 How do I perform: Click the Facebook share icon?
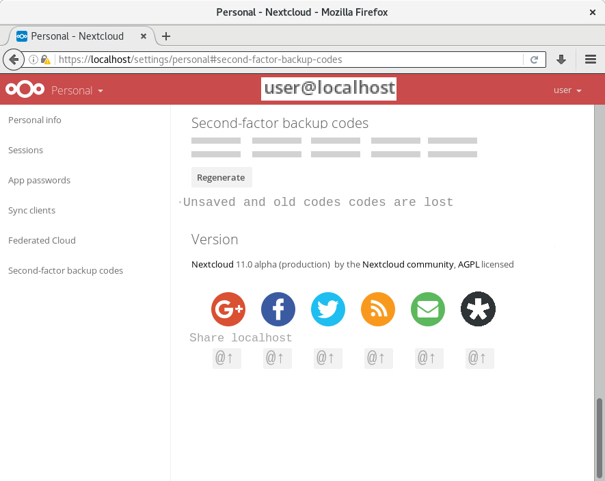278,309
